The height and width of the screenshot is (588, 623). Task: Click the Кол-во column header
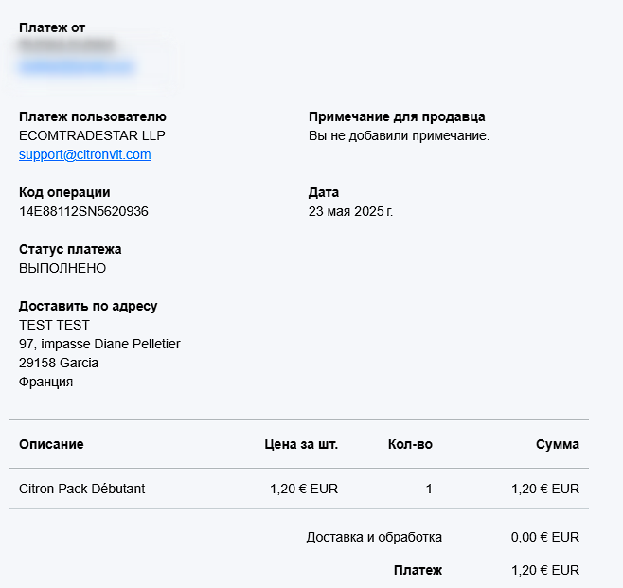click(x=410, y=444)
